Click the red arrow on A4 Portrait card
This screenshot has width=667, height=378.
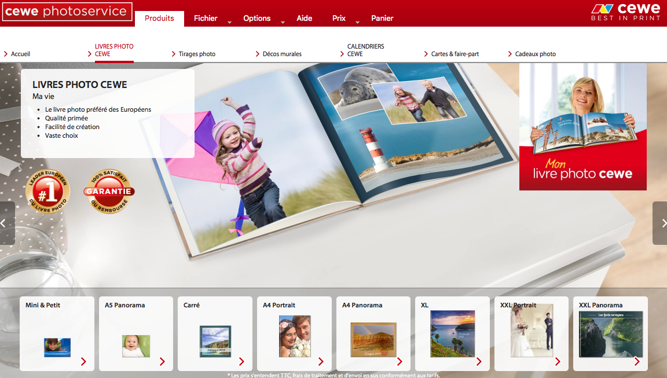pos(321,361)
